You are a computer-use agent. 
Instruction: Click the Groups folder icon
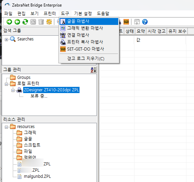click(x=13, y=78)
